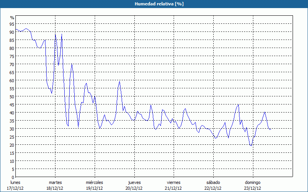Click the 18/12/12 date label

[55, 188]
